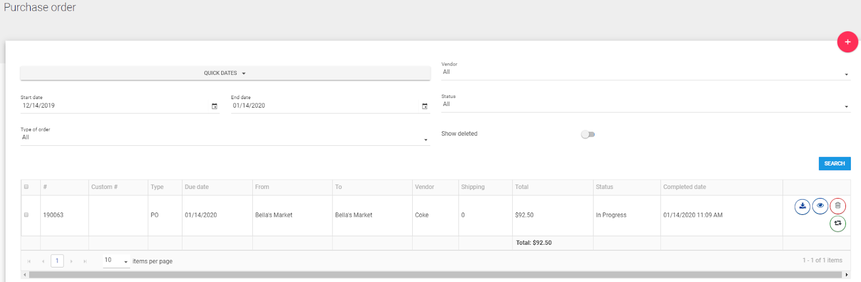Screen dimensions: 861x282
Task: Enable the Show deleted toggle
Action: 588,135
